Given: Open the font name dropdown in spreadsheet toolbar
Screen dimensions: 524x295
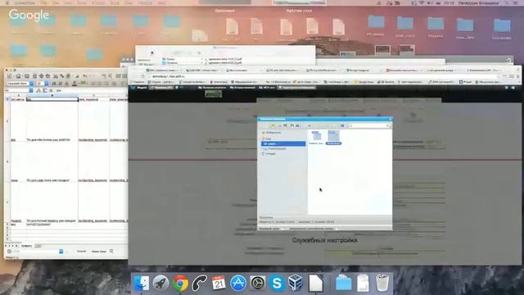Looking at the screenshot, I should 31,84.
